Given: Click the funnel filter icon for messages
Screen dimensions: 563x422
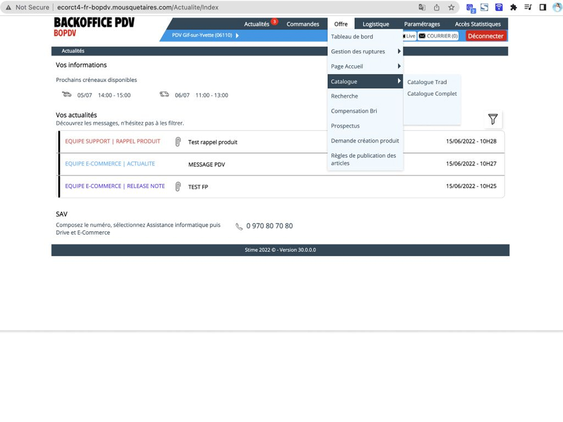Looking at the screenshot, I should pyautogui.click(x=492, y=119).
